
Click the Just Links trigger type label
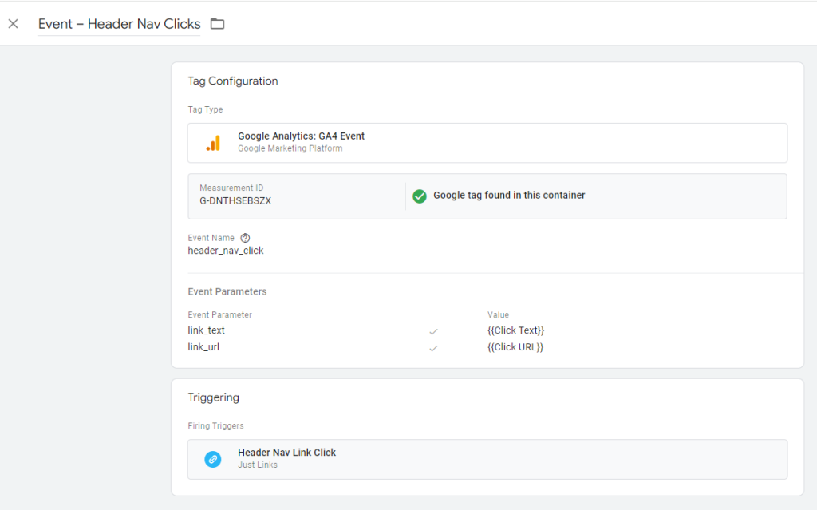point(258,465)
